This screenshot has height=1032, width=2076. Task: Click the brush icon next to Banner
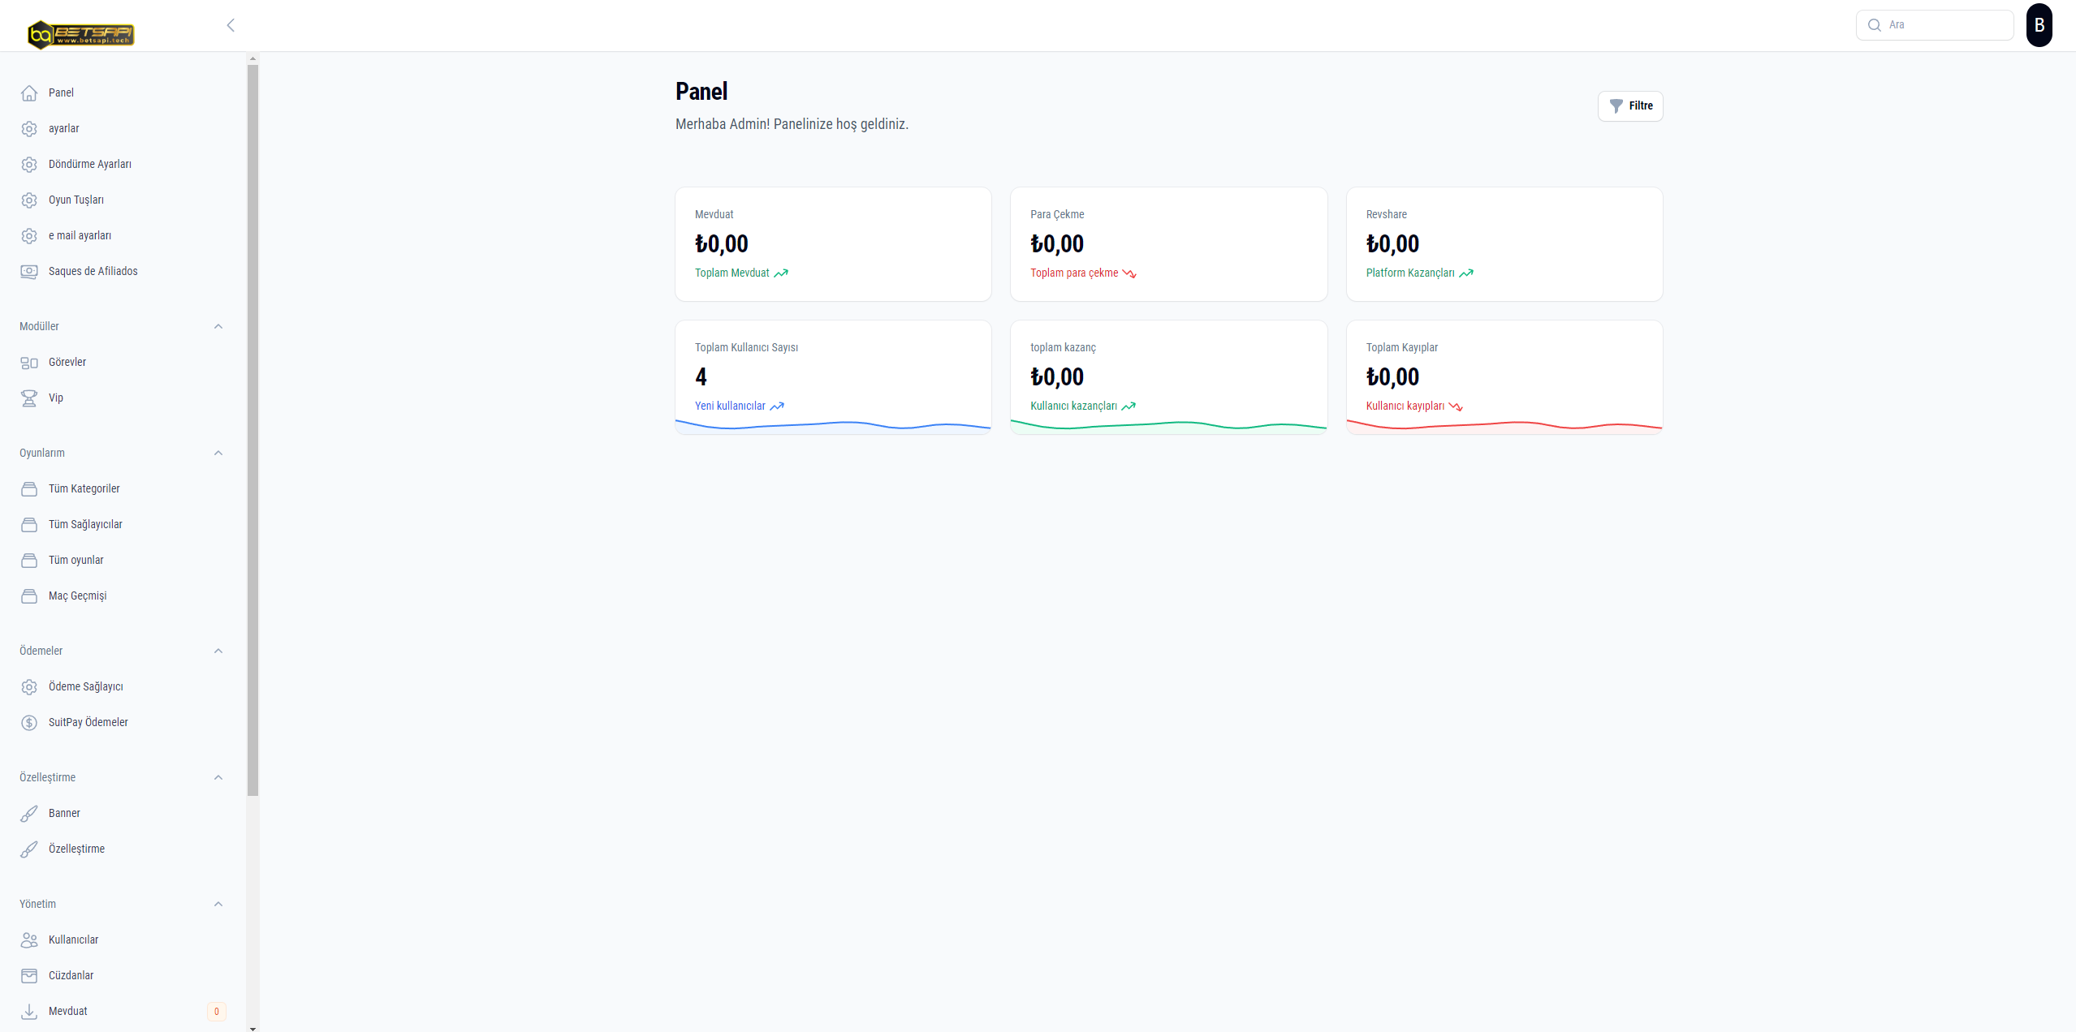pos(29,814)
